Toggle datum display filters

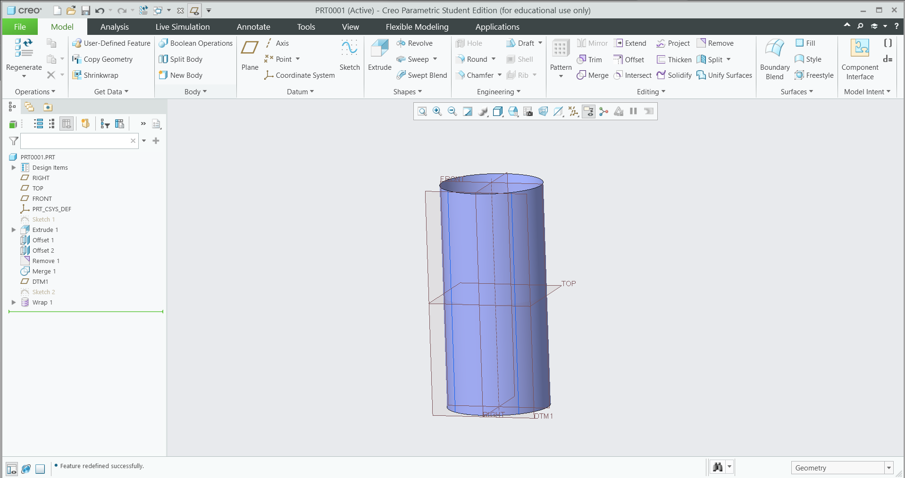click(573, 111)
